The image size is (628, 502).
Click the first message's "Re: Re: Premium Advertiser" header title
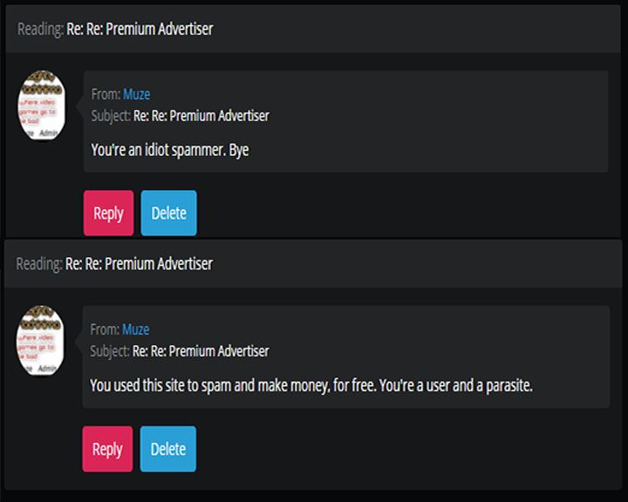click(140, 29)
